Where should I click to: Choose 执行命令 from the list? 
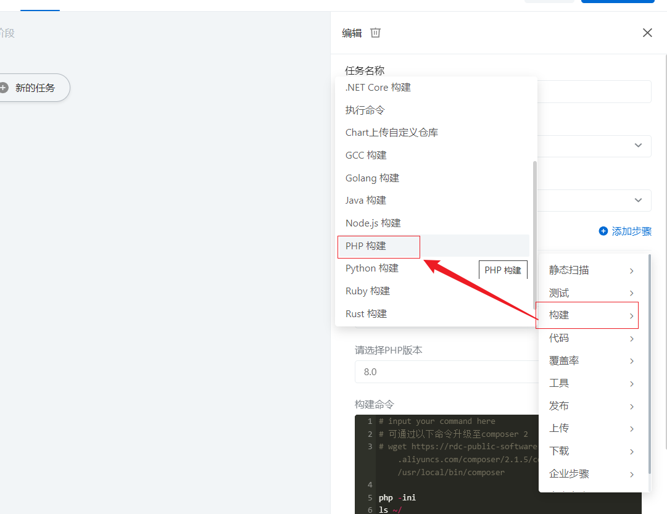click(433, 110)
